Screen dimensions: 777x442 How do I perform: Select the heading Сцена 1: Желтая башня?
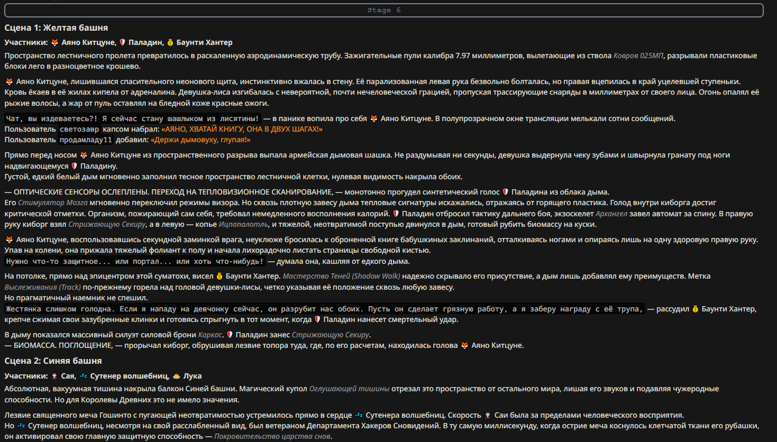[x=56, y=27]
